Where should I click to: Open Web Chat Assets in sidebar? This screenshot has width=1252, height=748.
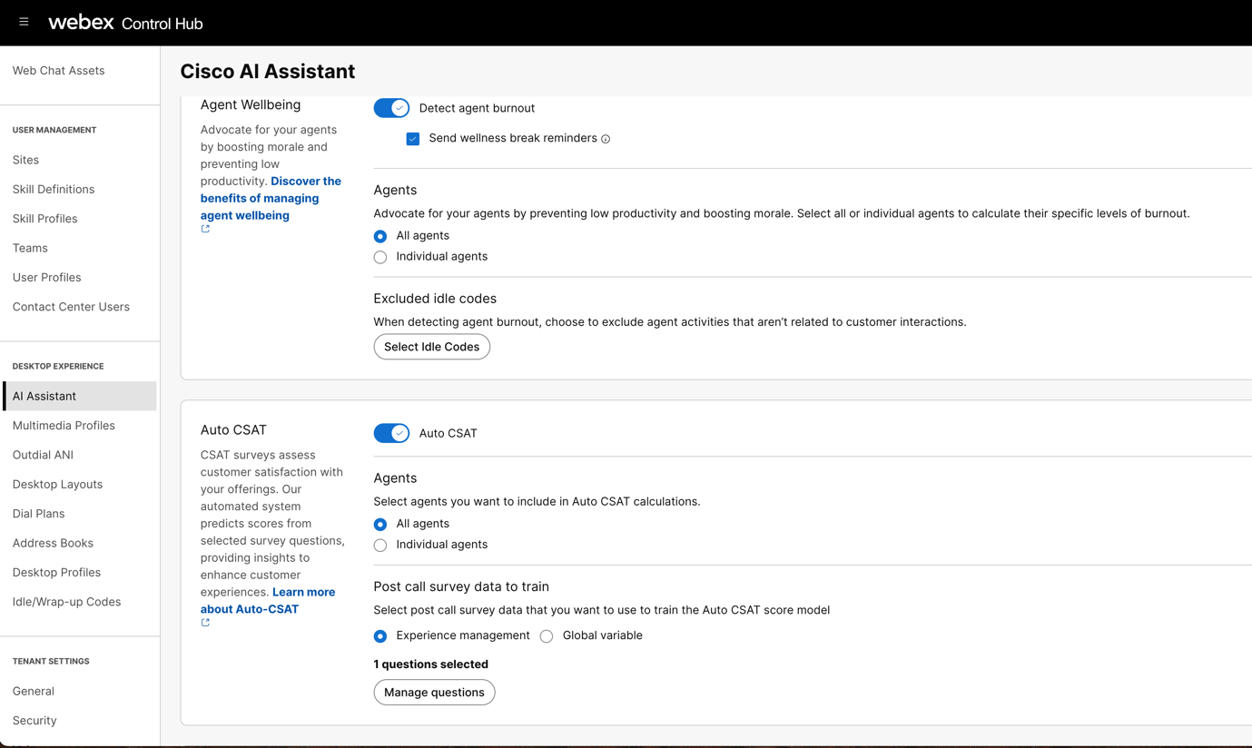58,71
